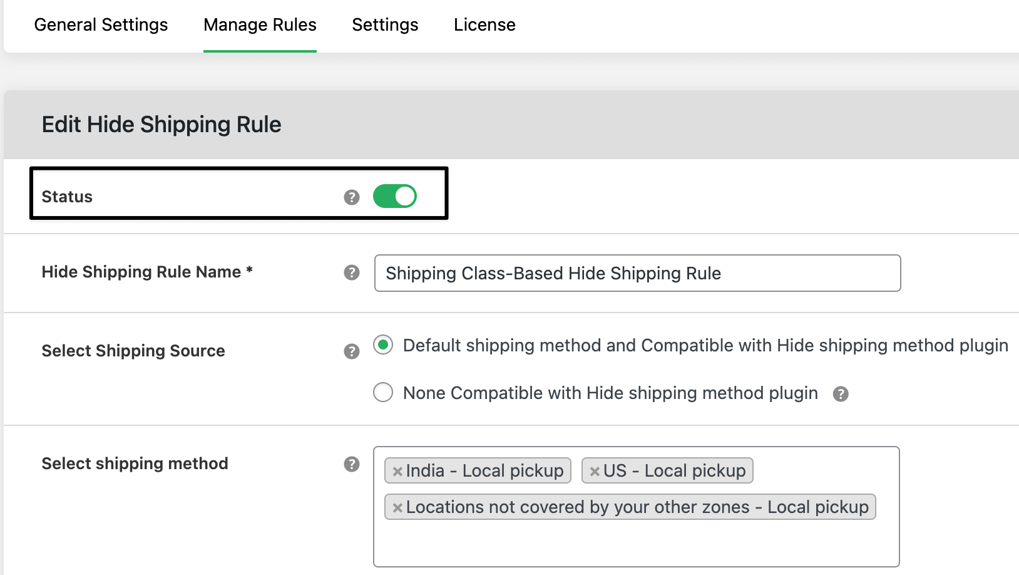Remove the Locations not covered Local pickup tag

pos(397,507)
